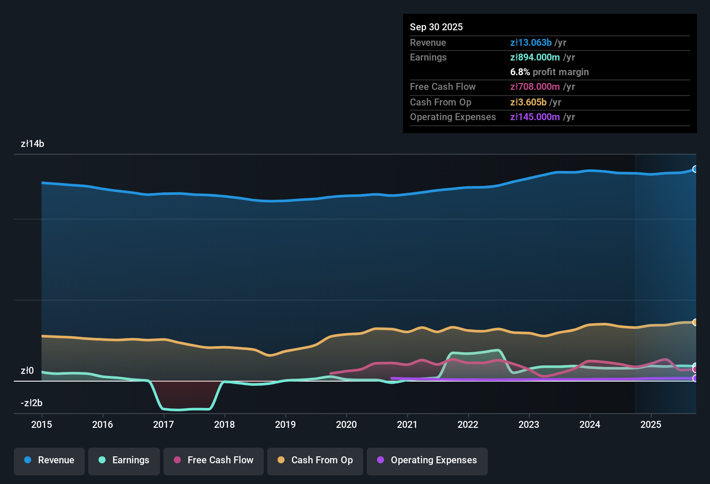Click the zł14b y-axis label

(x=32, y=144)
